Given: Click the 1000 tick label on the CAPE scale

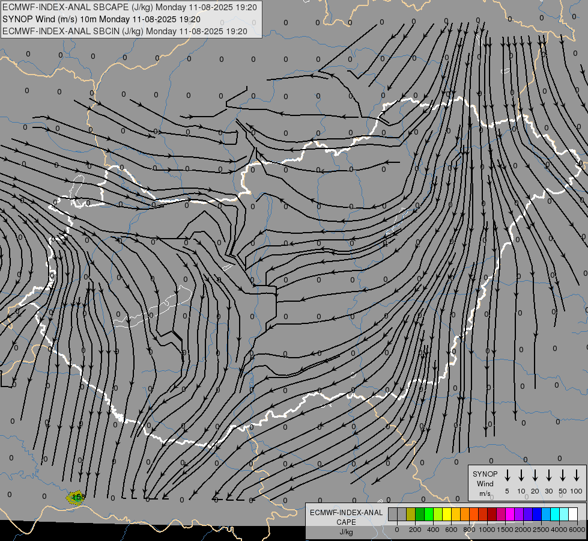Looking at the screenshot, I should tap(487, 530).
